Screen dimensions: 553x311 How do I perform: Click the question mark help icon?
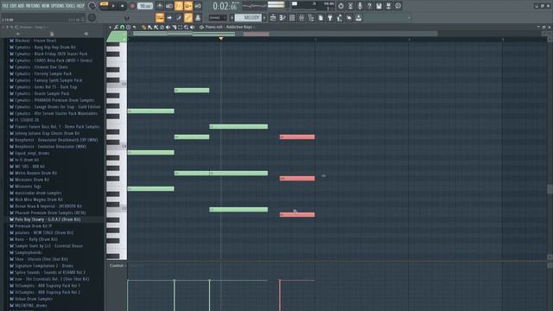(369, 6)
